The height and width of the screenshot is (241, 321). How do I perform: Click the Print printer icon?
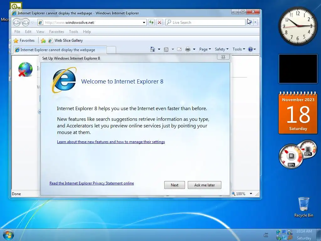click(x=188, y=49)
